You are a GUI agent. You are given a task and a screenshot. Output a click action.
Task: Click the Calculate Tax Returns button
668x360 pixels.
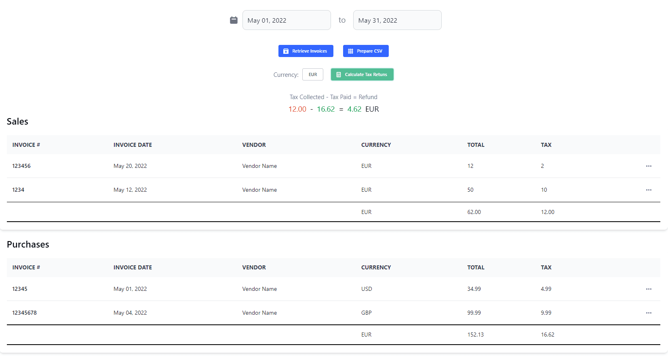click(x=362, y=74)
